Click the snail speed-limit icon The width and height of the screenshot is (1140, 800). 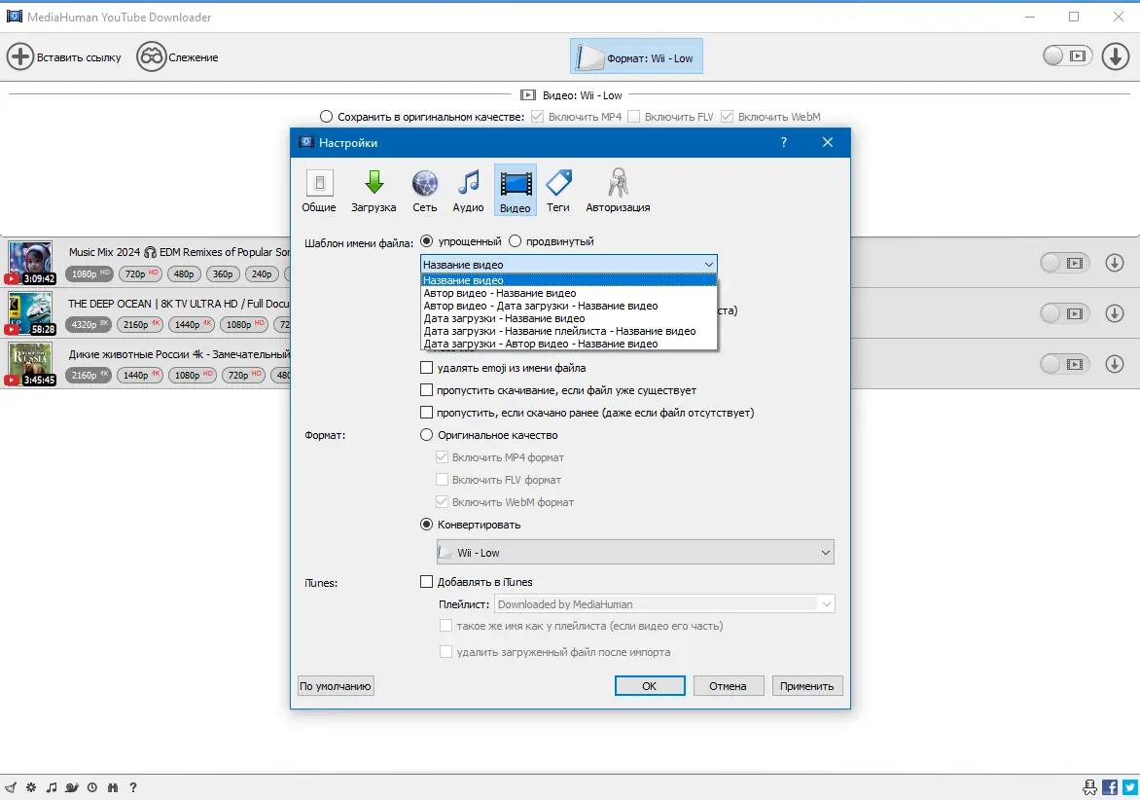pos(71,787)
